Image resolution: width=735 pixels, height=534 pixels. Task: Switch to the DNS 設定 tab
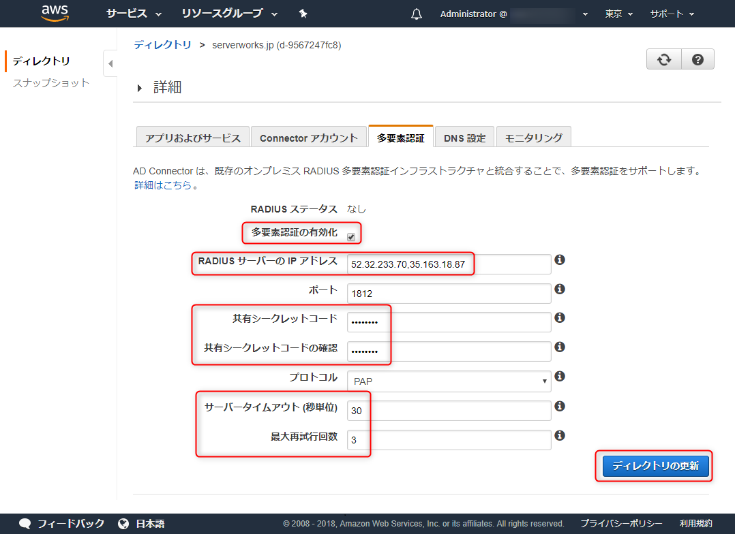pos(464,138)
